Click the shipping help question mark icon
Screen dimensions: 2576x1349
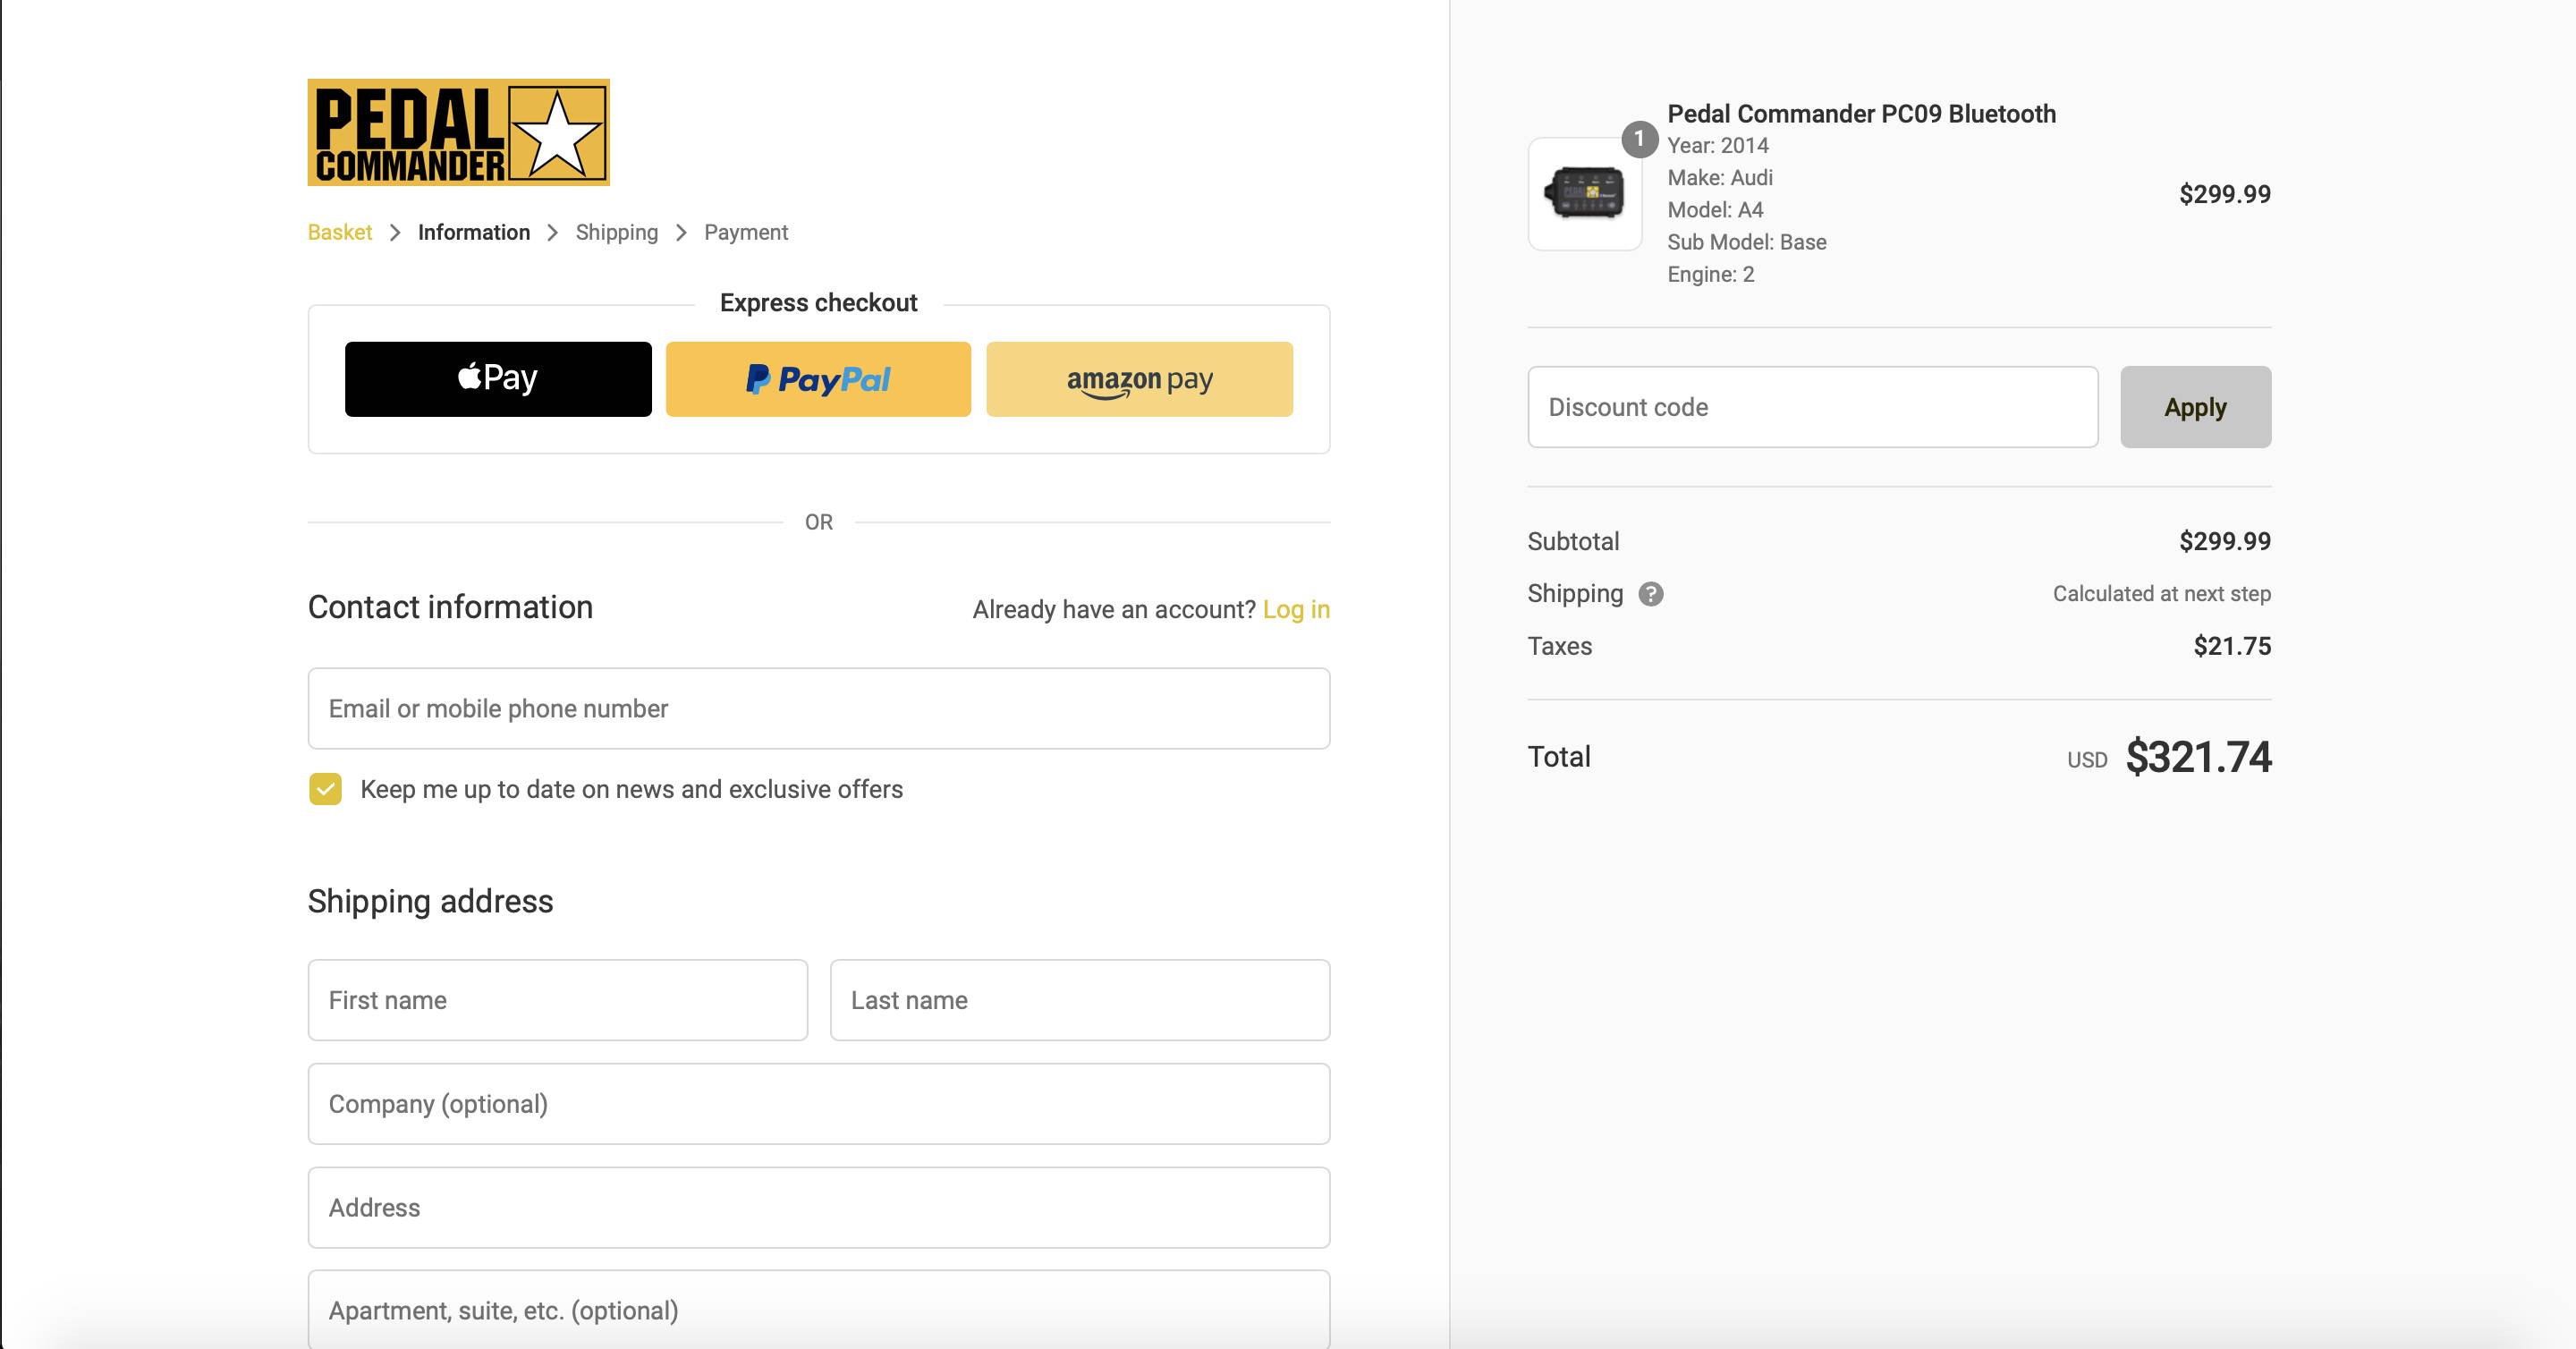coord(1651,594)
